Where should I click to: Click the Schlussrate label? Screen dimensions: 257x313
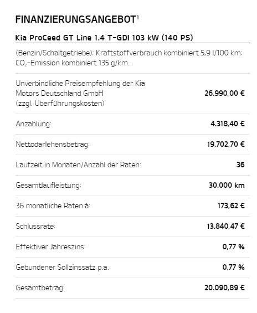pyautogui.click(x=35, y=227)
